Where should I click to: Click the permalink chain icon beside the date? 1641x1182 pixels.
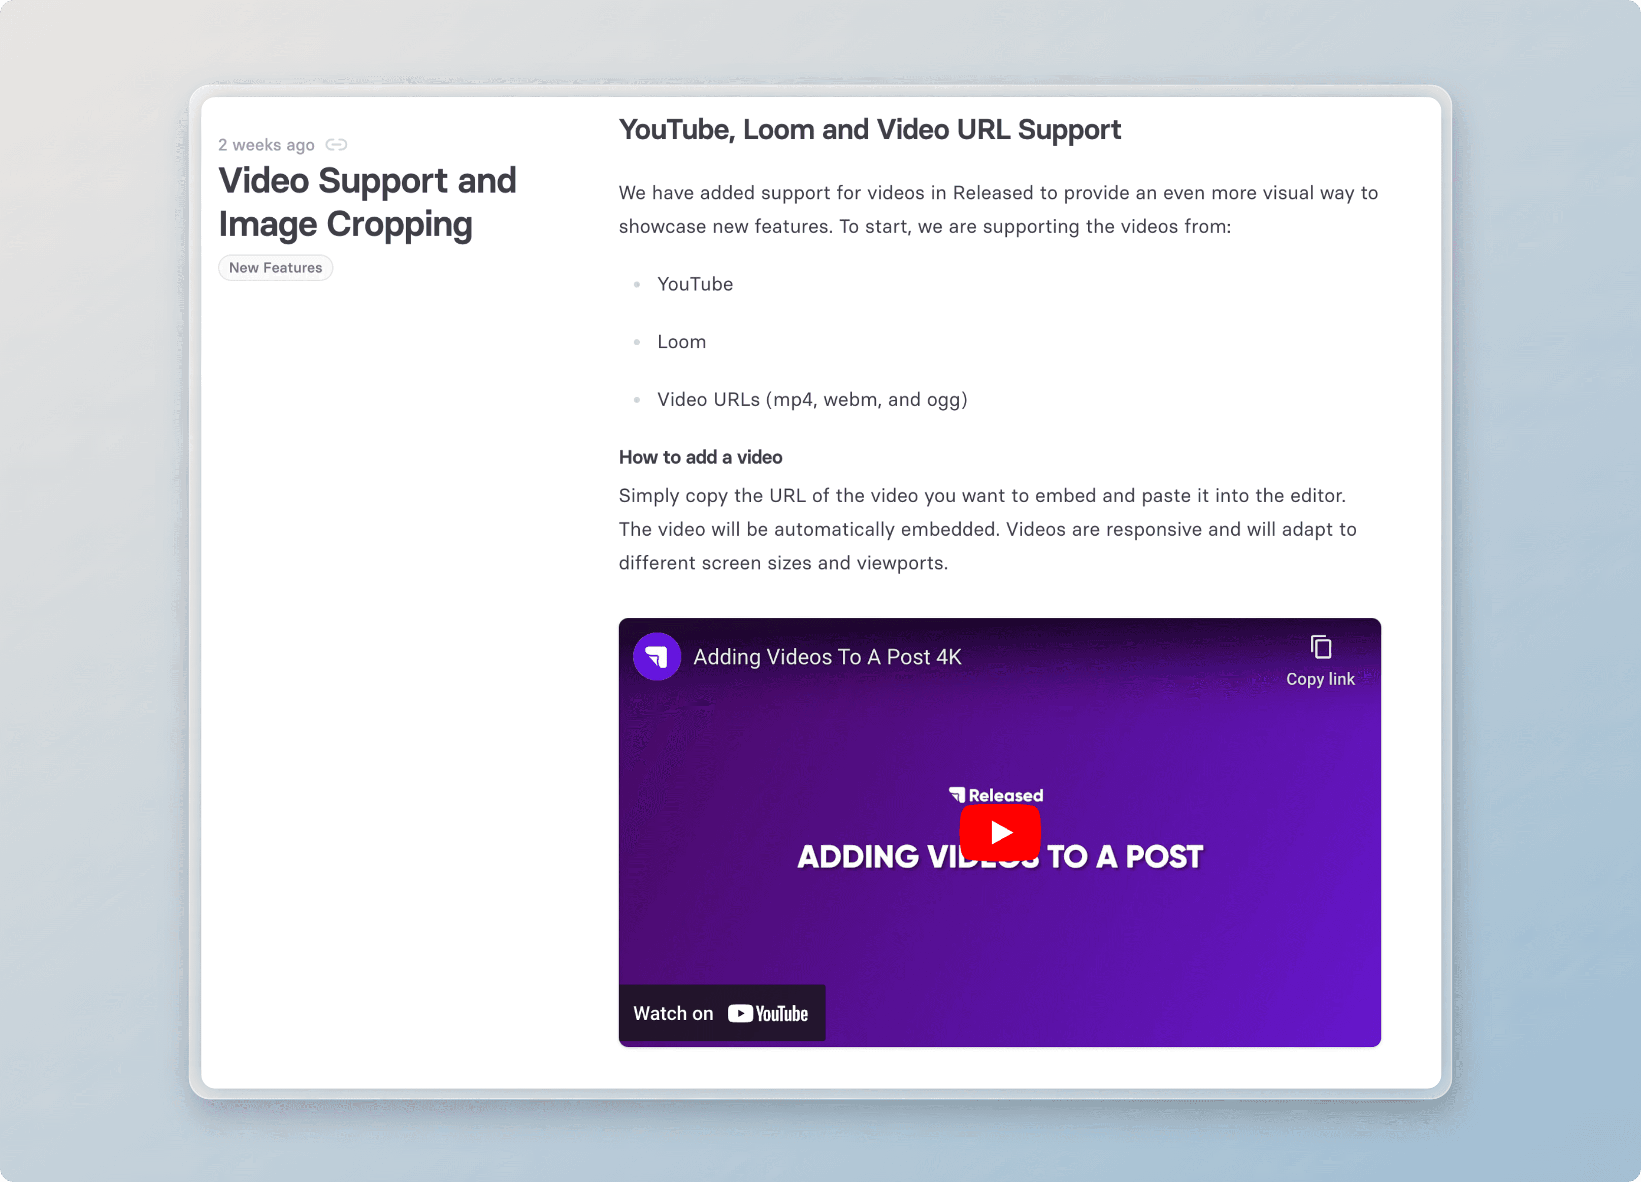click(x=336, y=145)
